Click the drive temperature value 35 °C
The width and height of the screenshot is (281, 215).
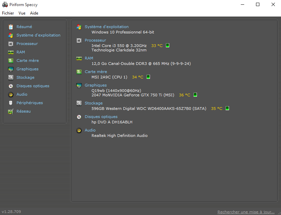tap(217, 109)
